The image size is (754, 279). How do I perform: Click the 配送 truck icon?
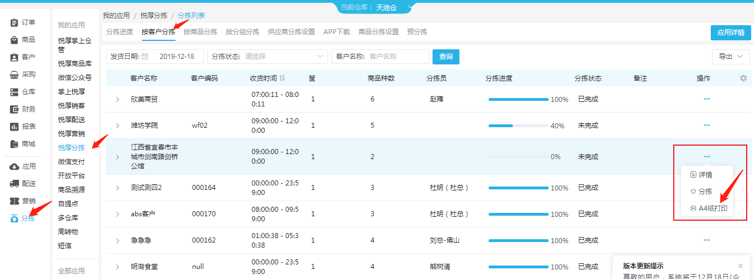(x=15, y=184)
